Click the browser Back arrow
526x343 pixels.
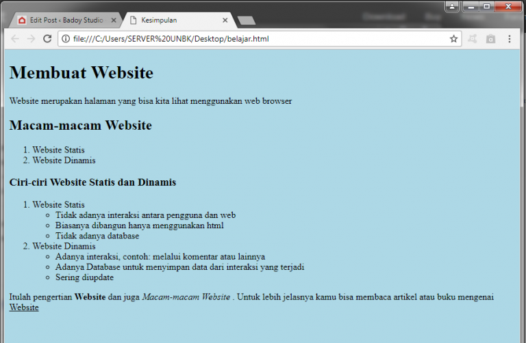(x=15, y=39)
